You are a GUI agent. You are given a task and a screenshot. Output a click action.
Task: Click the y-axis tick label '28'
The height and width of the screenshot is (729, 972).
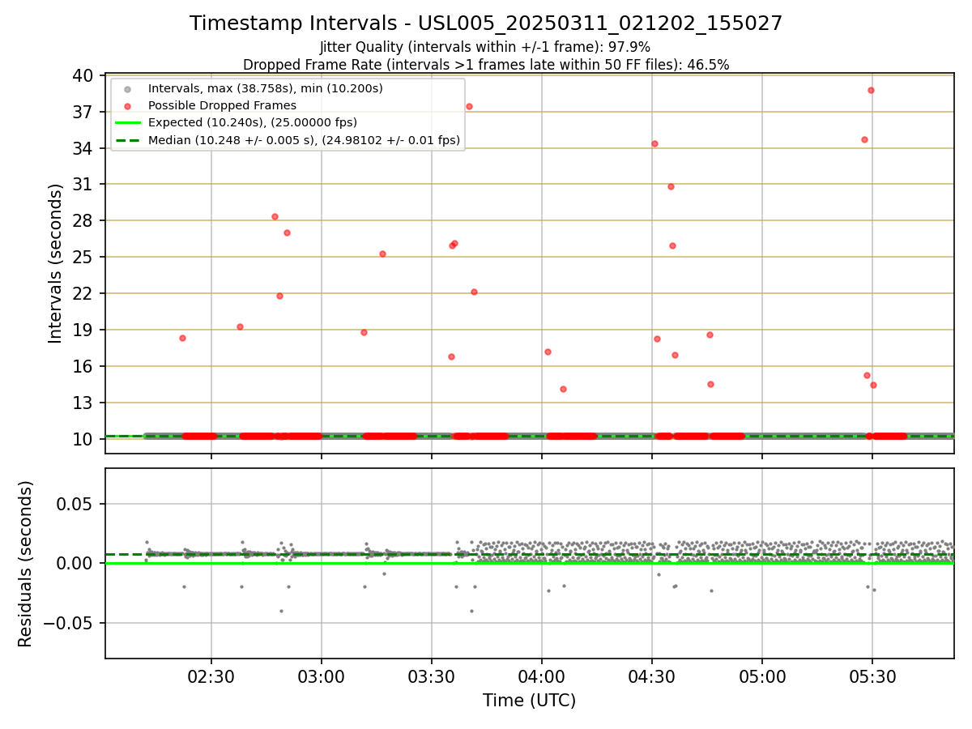tap(83, 221)
